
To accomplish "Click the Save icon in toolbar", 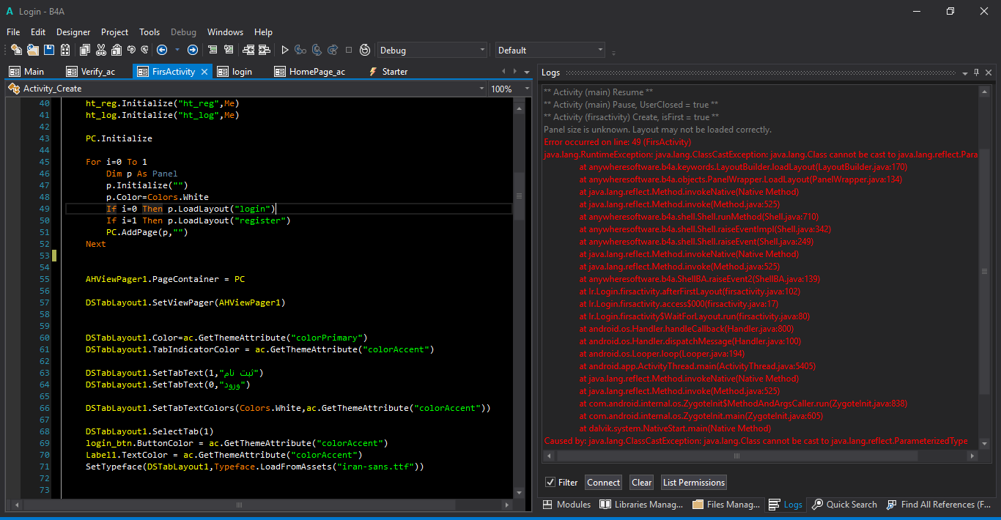I will click(x=49, y=50).
